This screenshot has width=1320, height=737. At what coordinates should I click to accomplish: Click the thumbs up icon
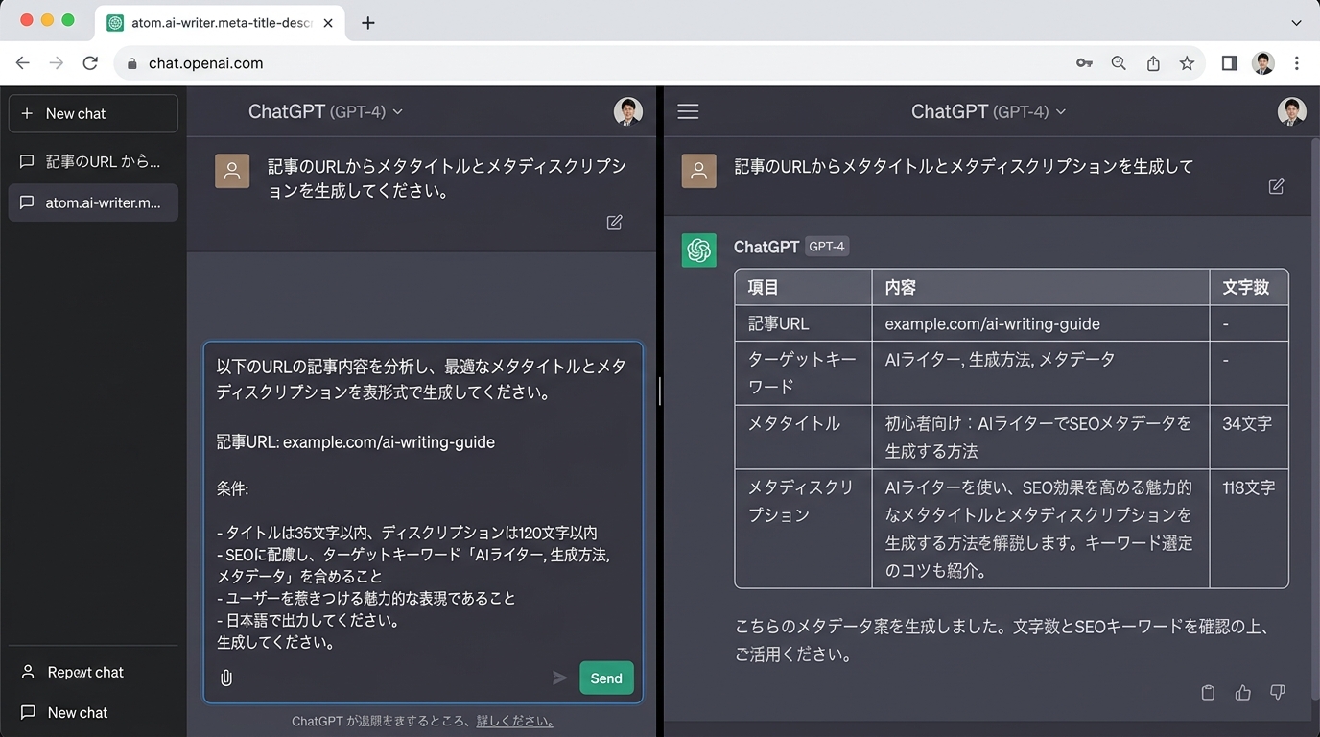tap(1243, 692)
